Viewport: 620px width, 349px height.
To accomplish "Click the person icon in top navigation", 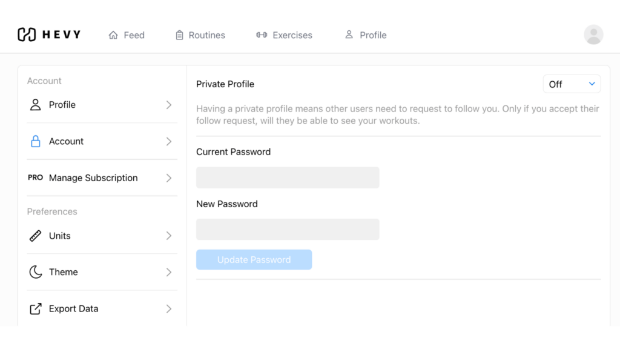I will pyautogui.click(x=349, y=35).
